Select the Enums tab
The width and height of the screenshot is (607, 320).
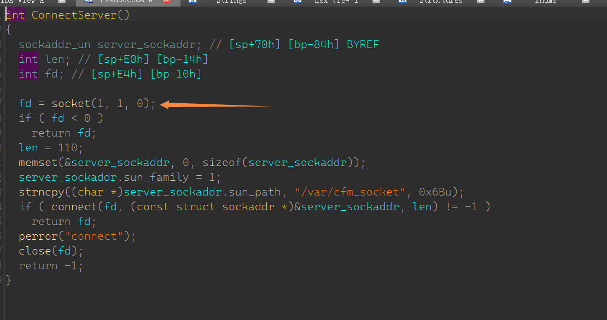pyautogui.click(x=546, y=2)
